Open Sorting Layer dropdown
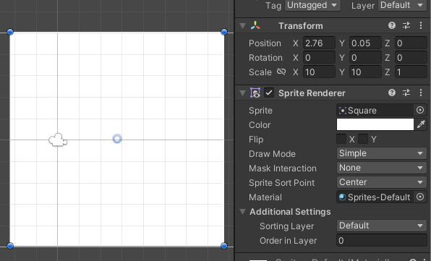The width and height of the screenshot is (431, 261). 382,226
